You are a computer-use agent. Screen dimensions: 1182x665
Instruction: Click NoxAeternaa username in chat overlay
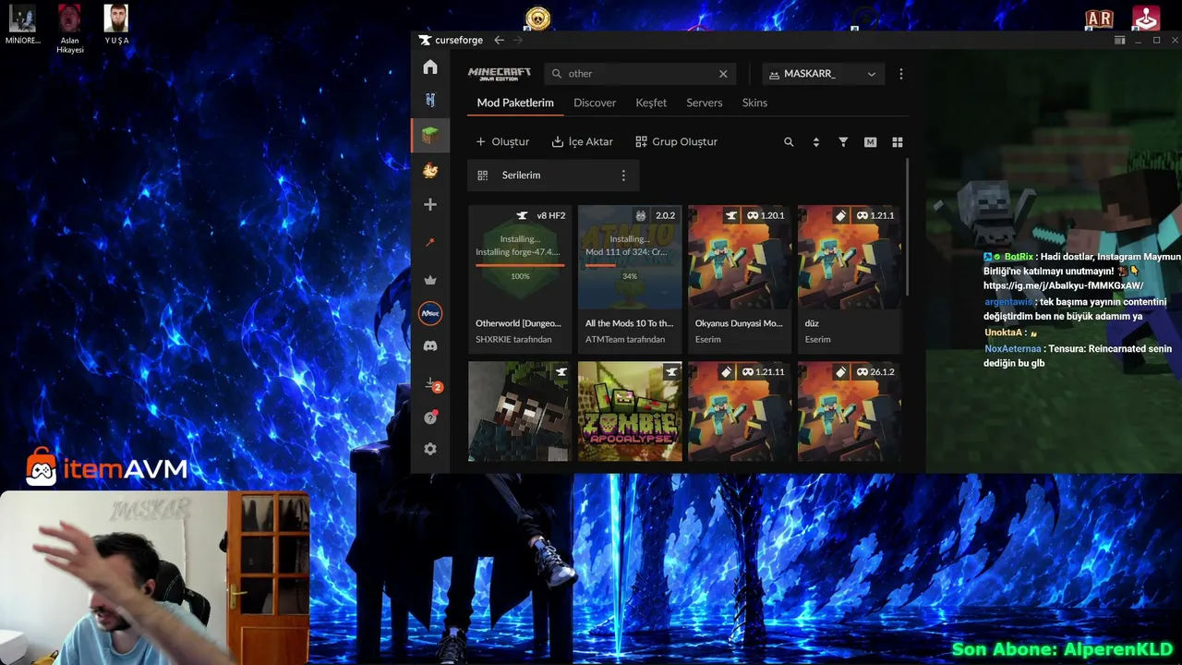point(1013,349)
